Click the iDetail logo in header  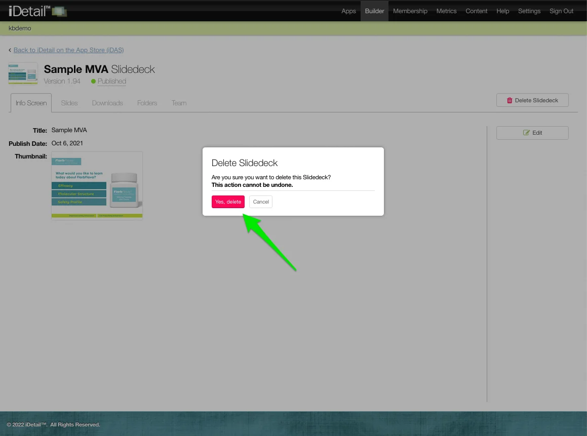point(37,11)
